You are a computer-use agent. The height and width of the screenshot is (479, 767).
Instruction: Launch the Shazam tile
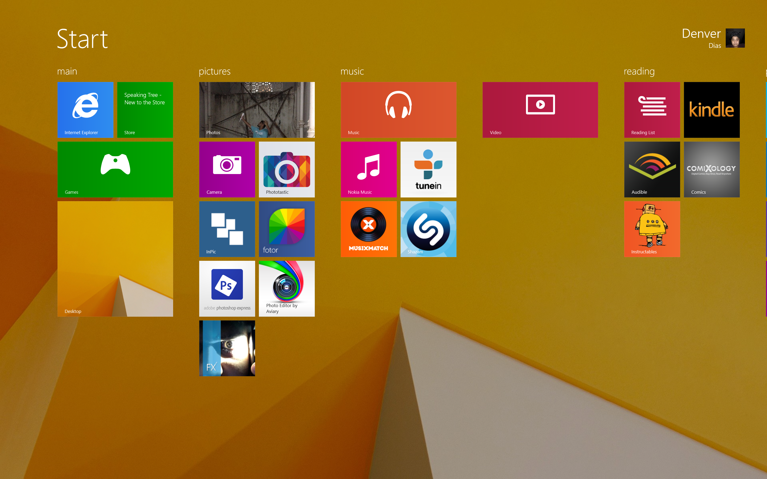coord(428,229)
